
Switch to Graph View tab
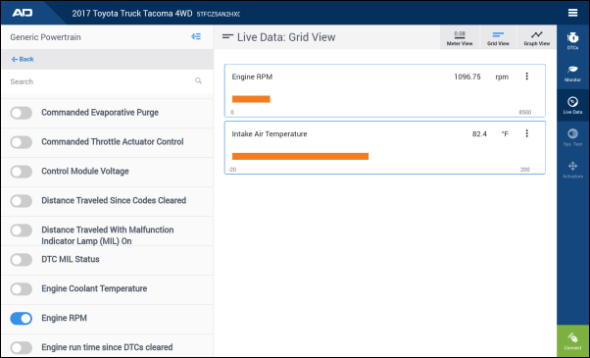[x=536, y=37]
